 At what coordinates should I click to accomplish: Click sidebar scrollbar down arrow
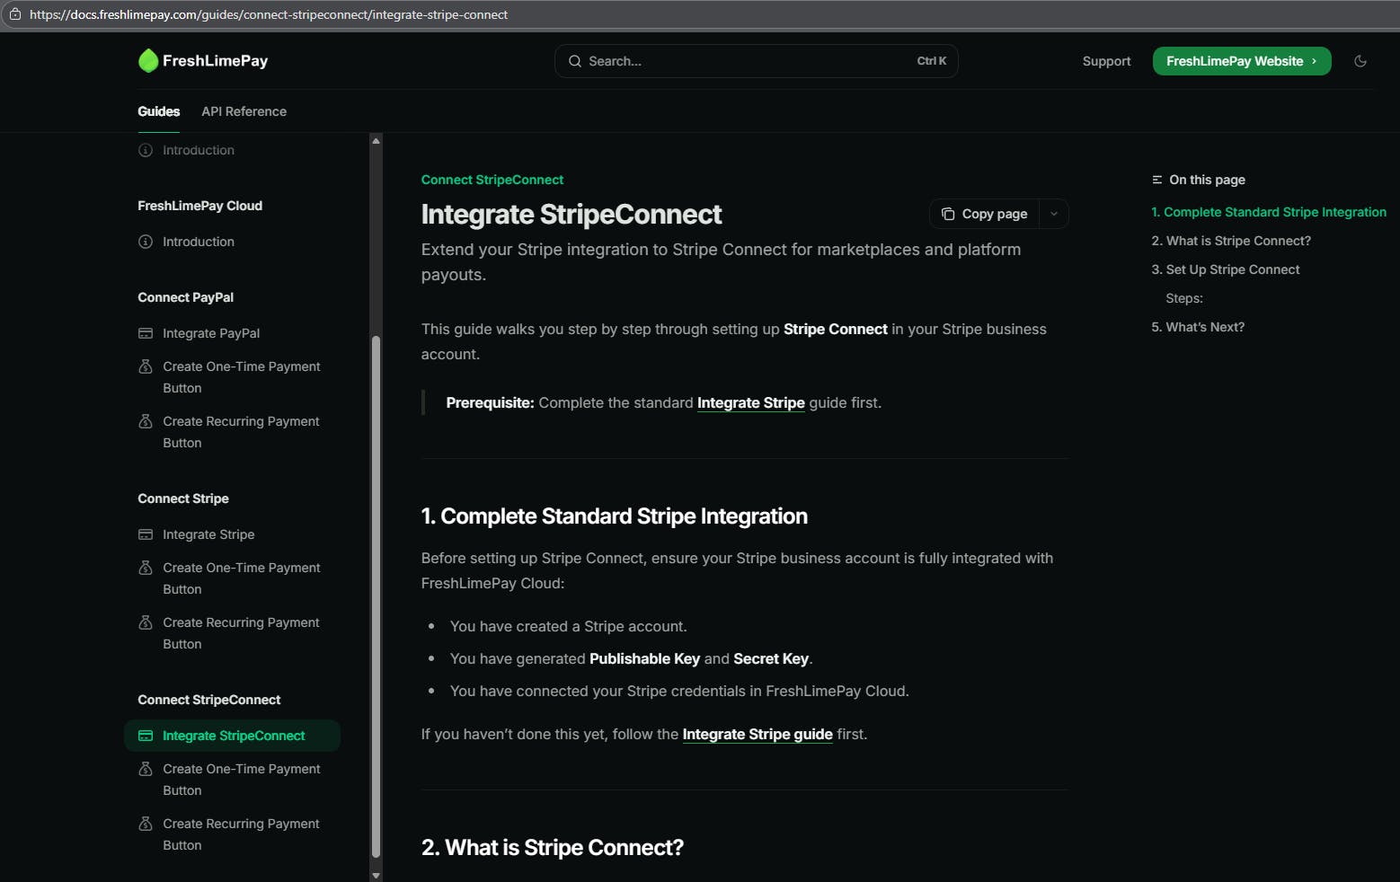pyautogui.click(x=376, y=875)
